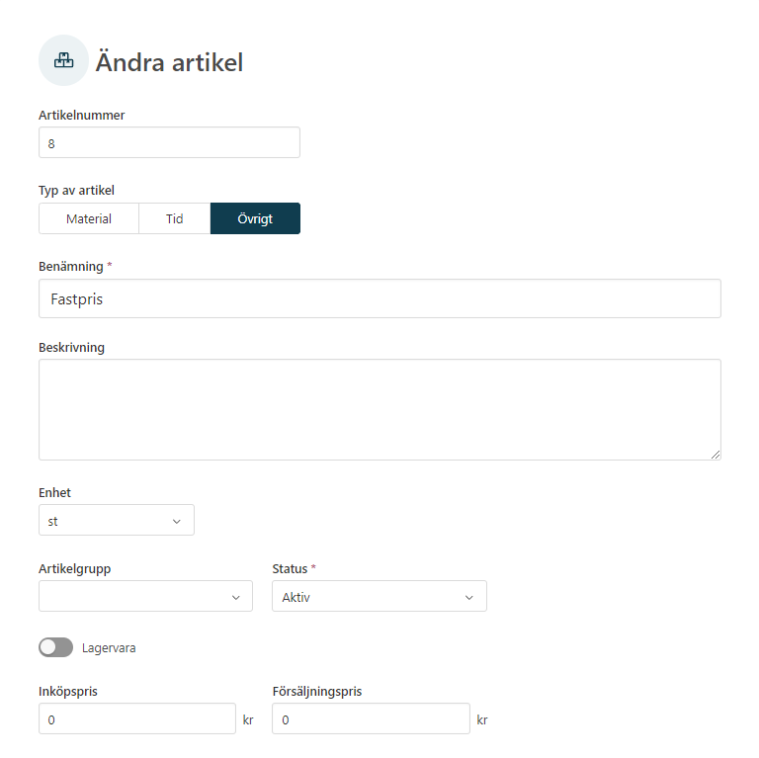Open the Enhet unit dropdown
The height and width of the screenshot is (758, 759).
[x=117, y=520]
